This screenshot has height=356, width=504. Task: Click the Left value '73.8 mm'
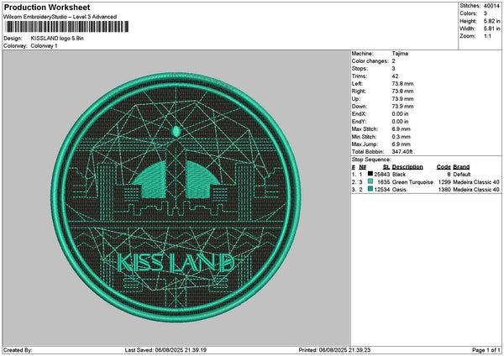point(402,83)
